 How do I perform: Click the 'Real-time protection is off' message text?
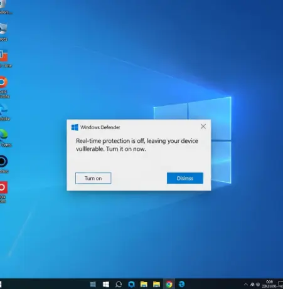pos(137,145)
